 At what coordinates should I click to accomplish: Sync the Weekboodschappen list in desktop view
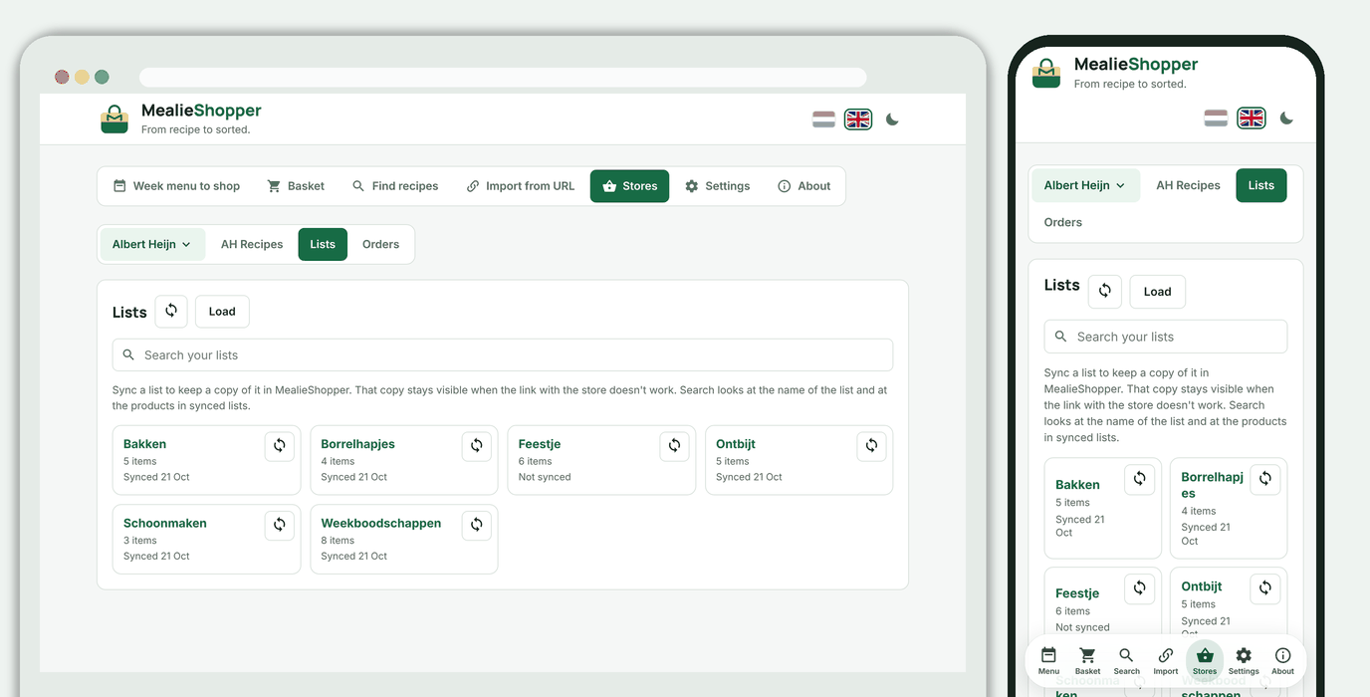477,525
